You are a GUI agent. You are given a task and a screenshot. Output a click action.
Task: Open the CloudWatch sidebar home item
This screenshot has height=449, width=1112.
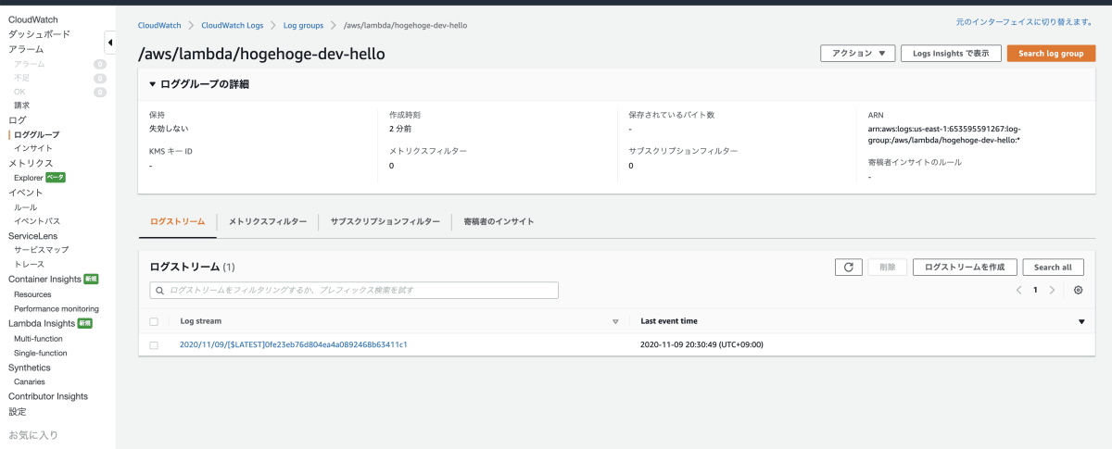pos(32,19)
